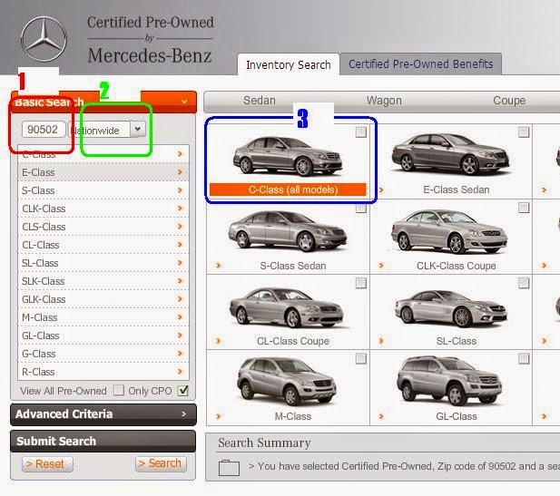
Task: Click the SL-Class card label
Action: (x=456, y=341)
